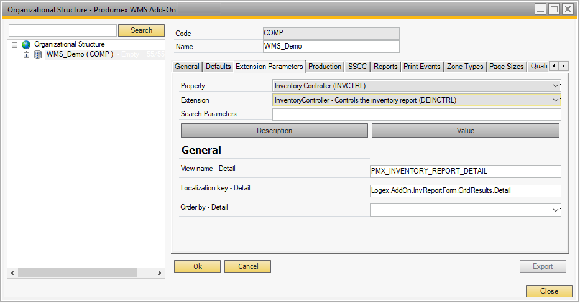Go to the Production tab
580x303 pixels.
pos(325,67)
